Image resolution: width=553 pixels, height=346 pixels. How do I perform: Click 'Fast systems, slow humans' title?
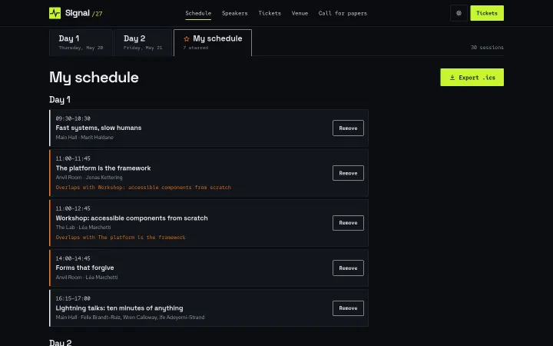tap(98, 128)
